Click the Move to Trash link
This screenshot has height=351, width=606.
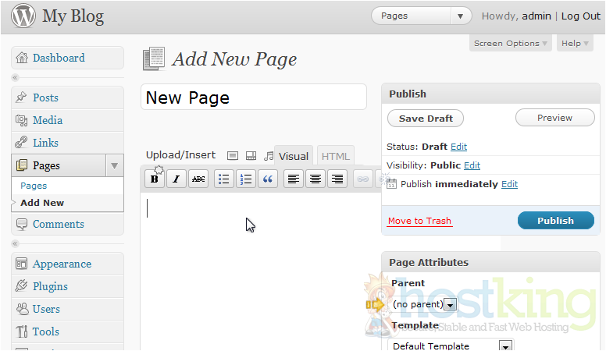(x=419, y=221)
